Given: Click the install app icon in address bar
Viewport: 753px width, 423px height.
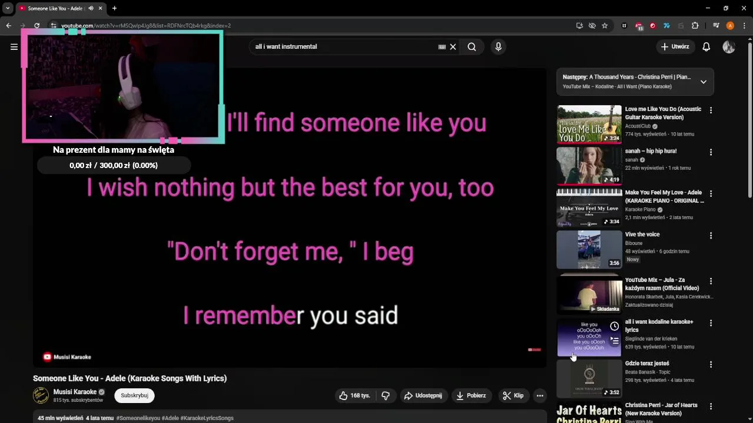Looking at the screenshot, I should pyautogui.click(x=579, y=26).
